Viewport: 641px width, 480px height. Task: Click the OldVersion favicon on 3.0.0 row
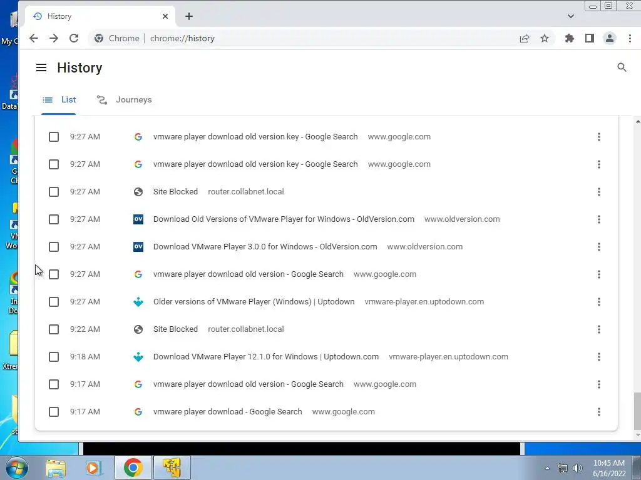pyautogui.click(x=138, y=246)
